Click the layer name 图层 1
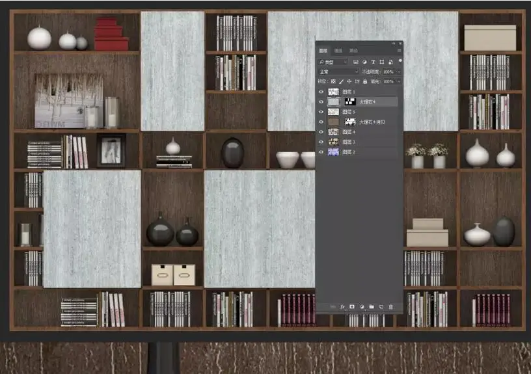 coord(349,92)
